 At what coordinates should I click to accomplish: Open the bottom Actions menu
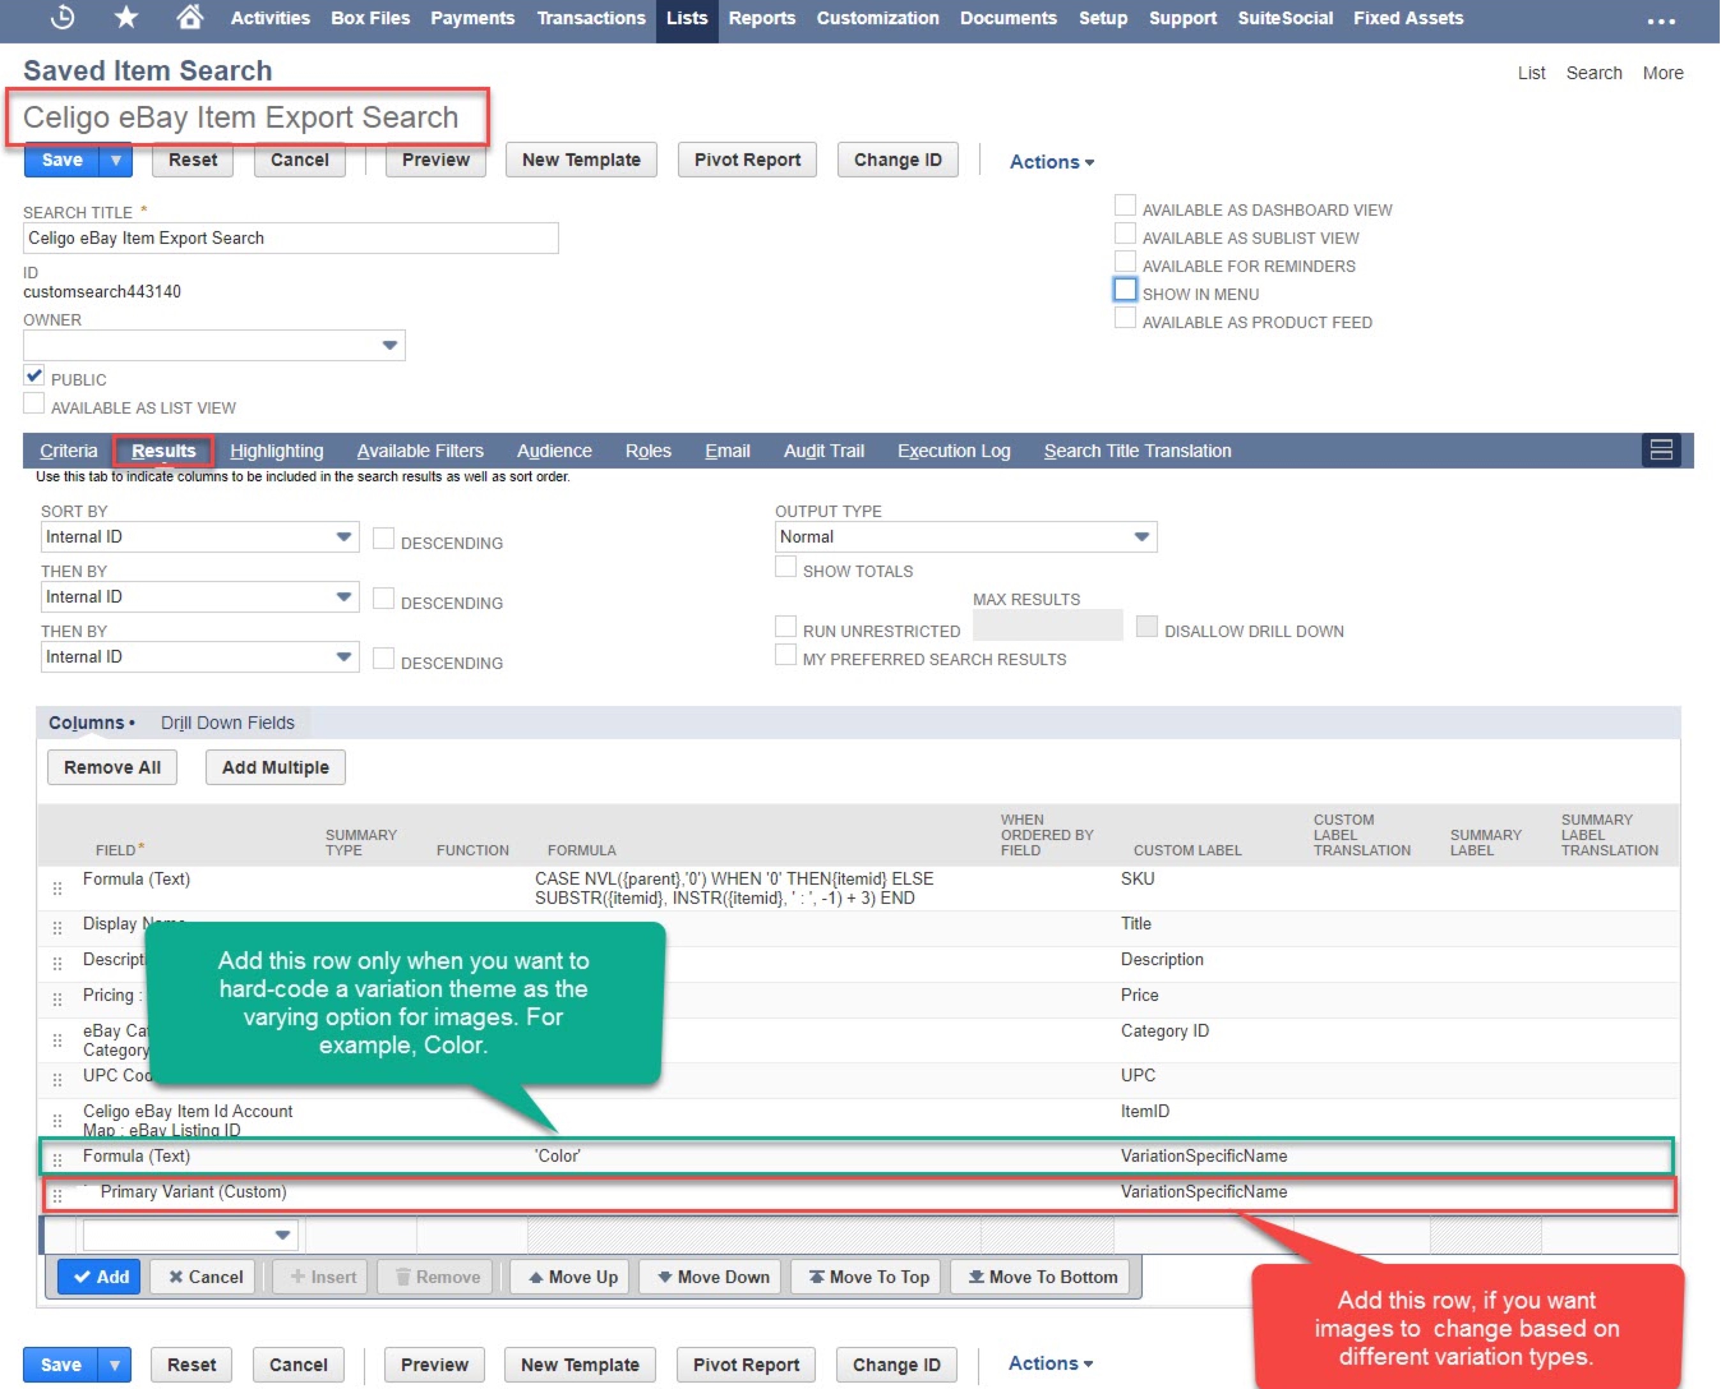tap(1051, 1363)
